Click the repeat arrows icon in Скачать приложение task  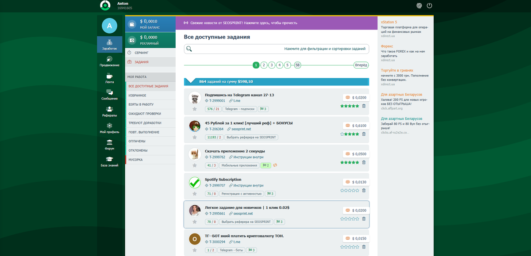pos(275,165)
